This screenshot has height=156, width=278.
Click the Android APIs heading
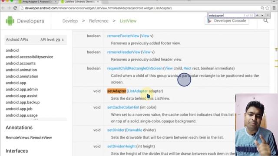[x=17, y=39]
